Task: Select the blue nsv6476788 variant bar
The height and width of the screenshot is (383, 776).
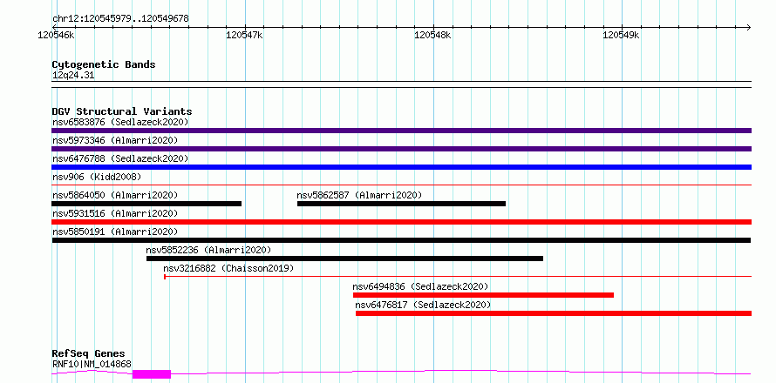Action: (x=401, y=167)
